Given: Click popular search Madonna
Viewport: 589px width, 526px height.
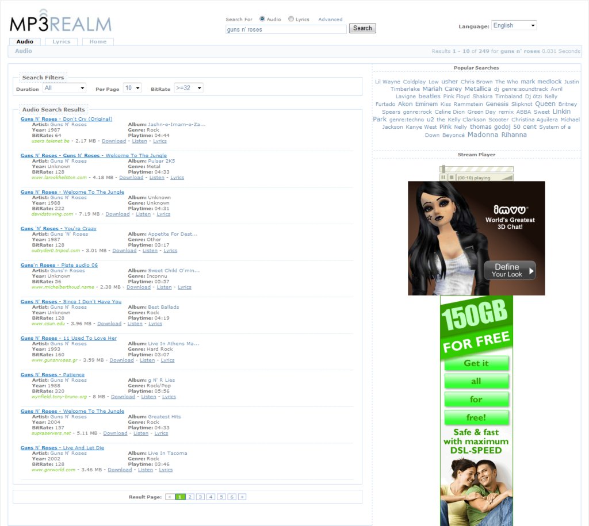Looking at the screenshot, I should pyautogui.click(x=483, y=135).
